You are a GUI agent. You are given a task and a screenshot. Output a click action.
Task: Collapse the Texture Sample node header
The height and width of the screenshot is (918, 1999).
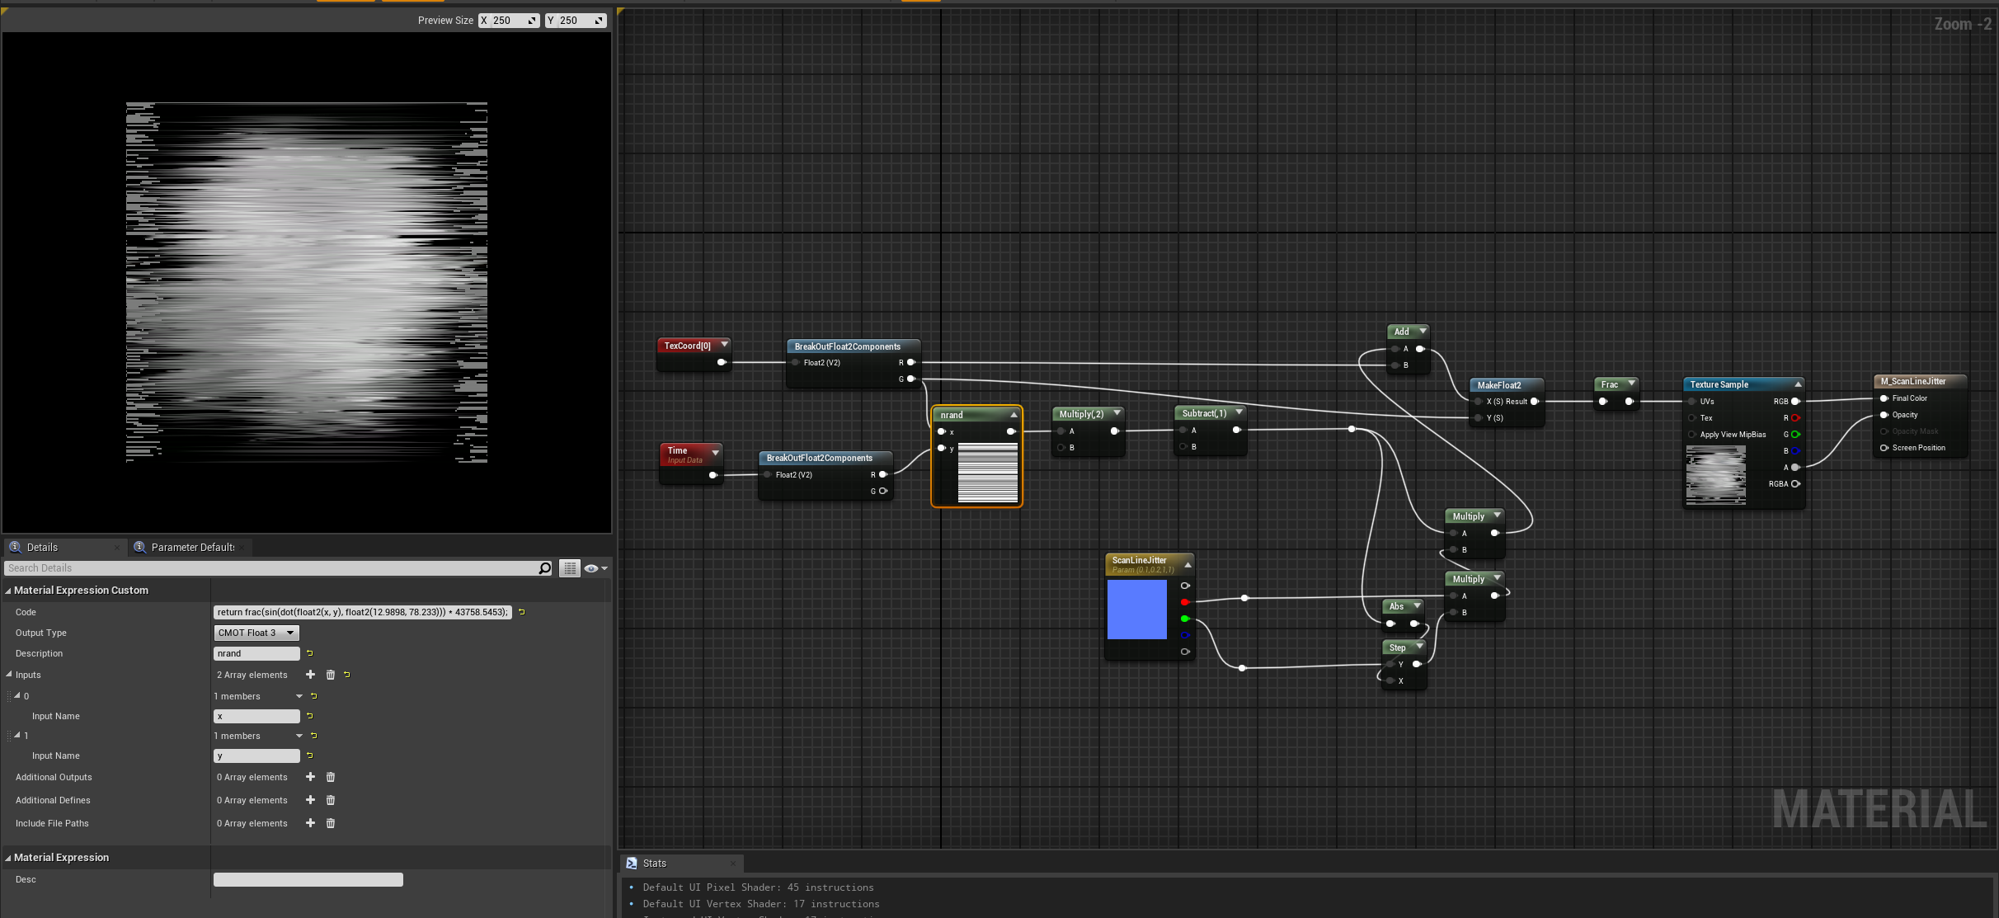pyautogui.click(x=1798, y=384)
